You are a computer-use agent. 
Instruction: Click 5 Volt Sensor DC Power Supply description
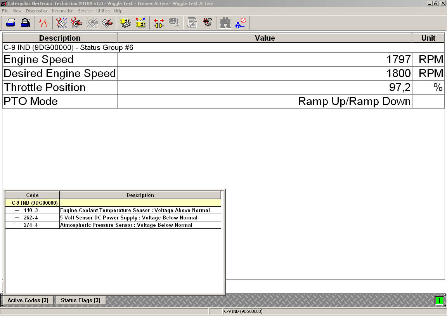tap(129, 218)
